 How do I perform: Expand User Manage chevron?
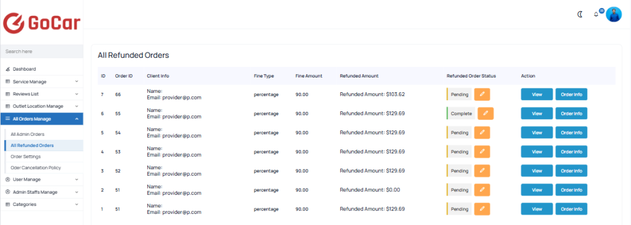[76, 179]
